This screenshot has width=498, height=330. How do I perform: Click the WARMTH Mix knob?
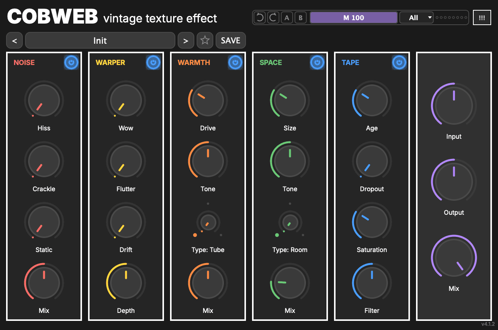coord(208,283)
